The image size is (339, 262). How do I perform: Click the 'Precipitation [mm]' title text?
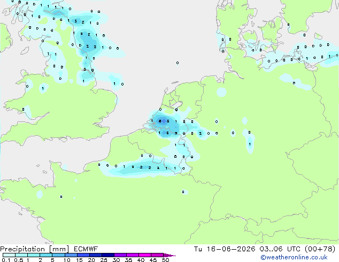35,249
